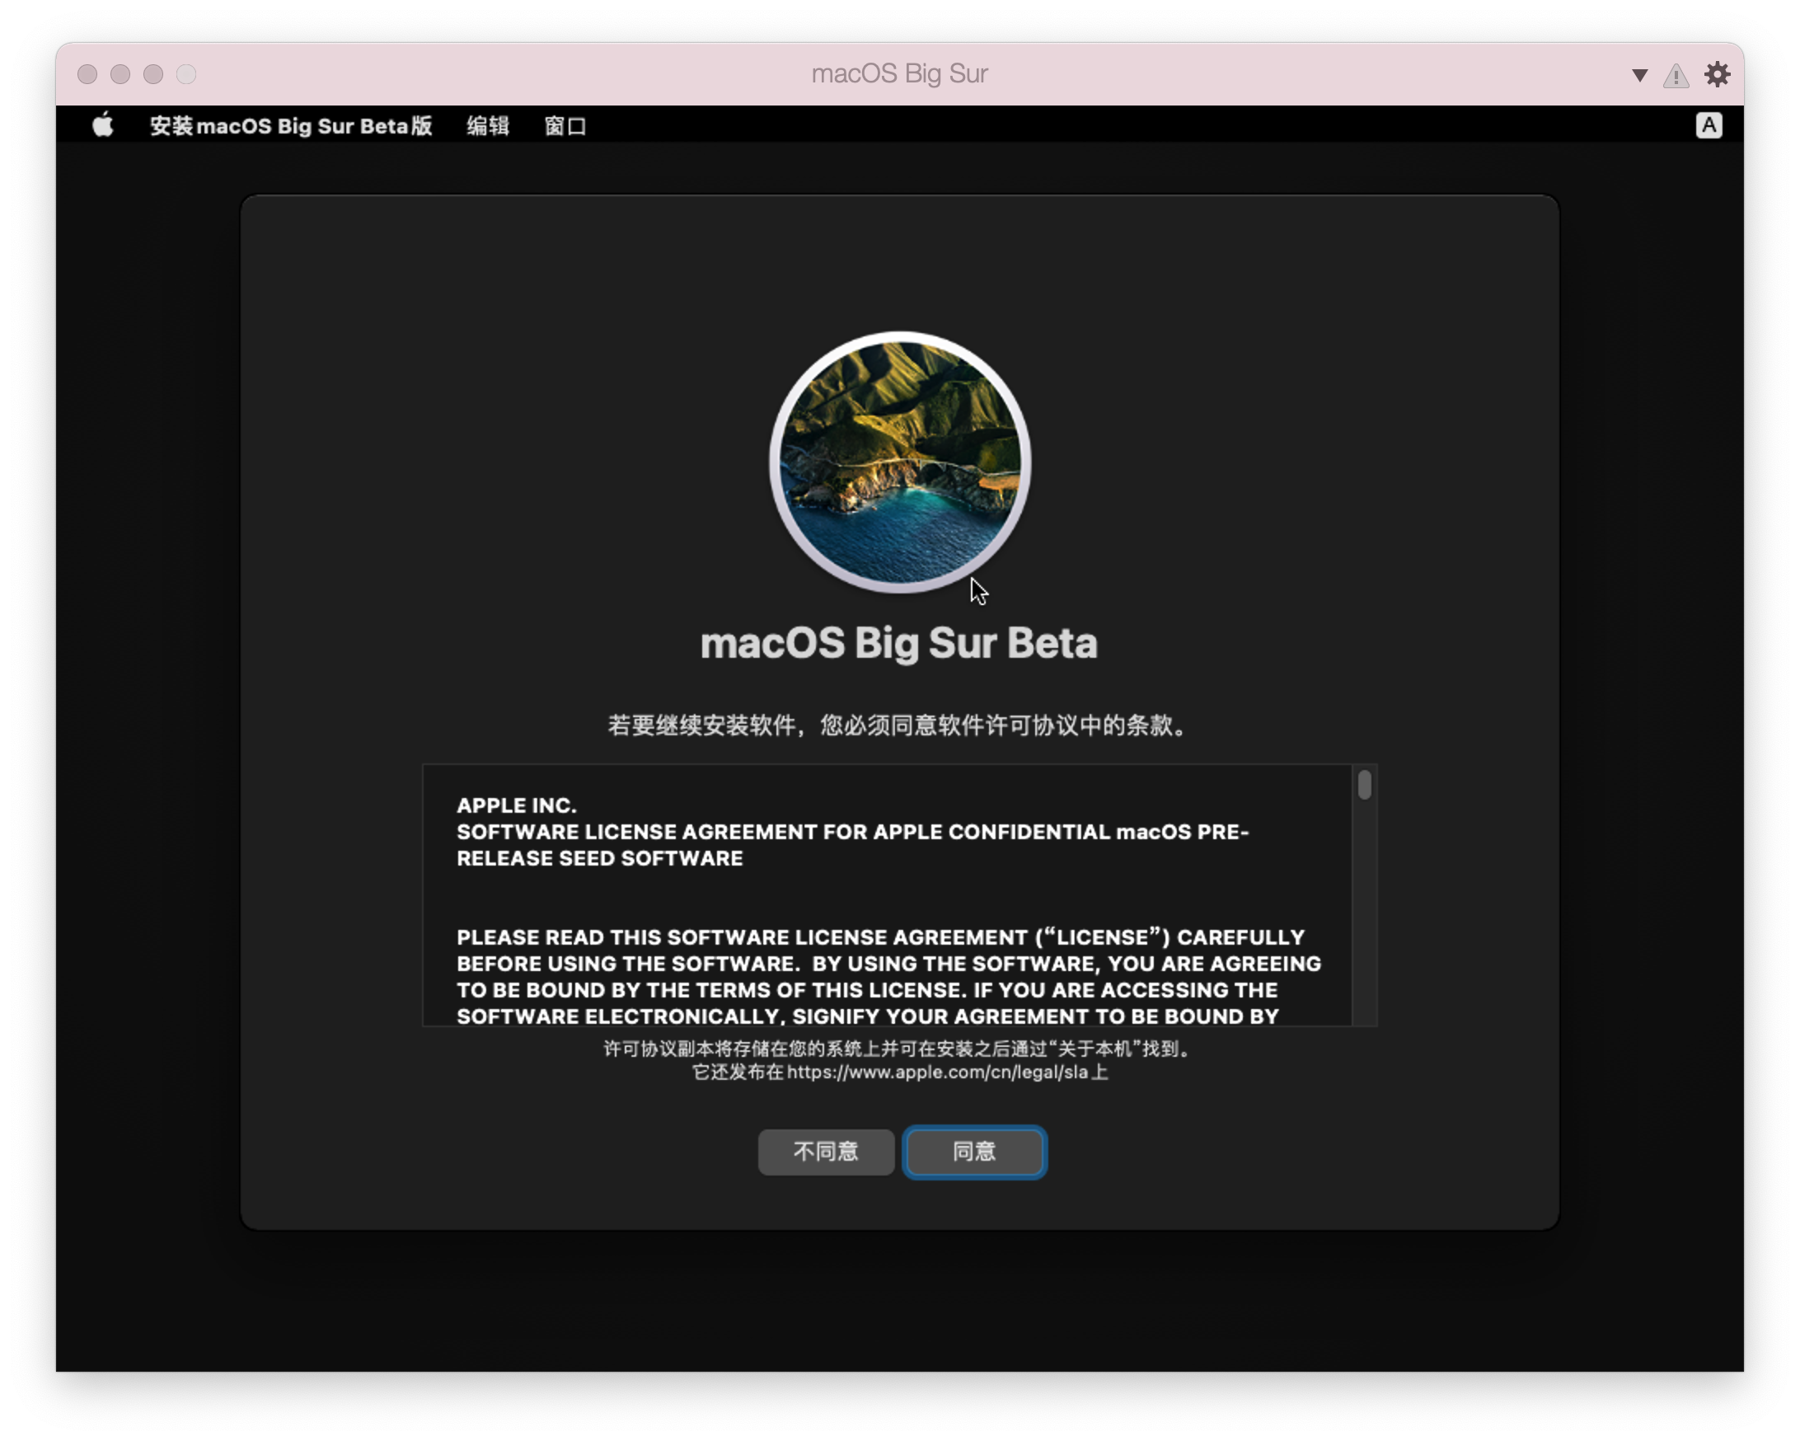Click the license scrollbar thumb
Viewport: 1800px width, 1441px height.
[1364, 783]
